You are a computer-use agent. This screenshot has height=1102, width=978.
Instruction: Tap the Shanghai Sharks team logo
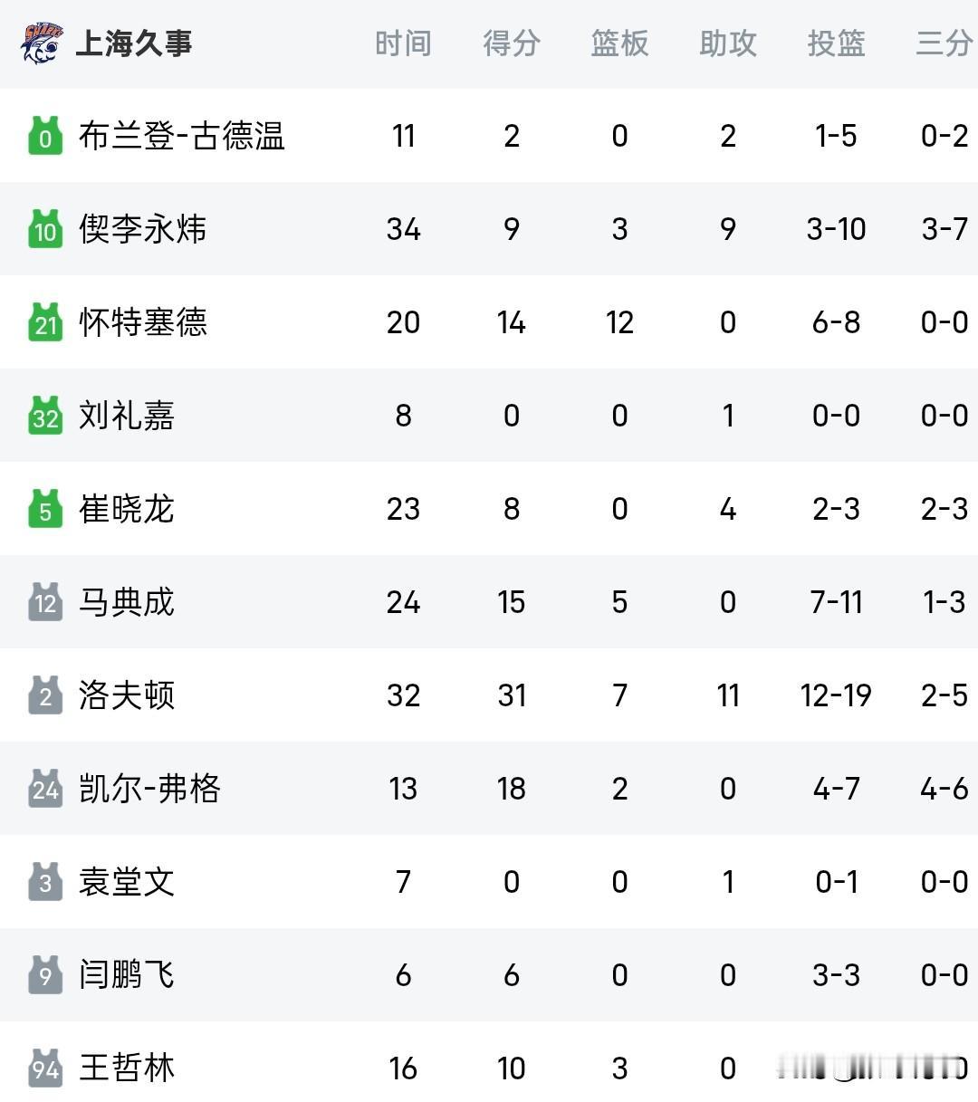42,43
